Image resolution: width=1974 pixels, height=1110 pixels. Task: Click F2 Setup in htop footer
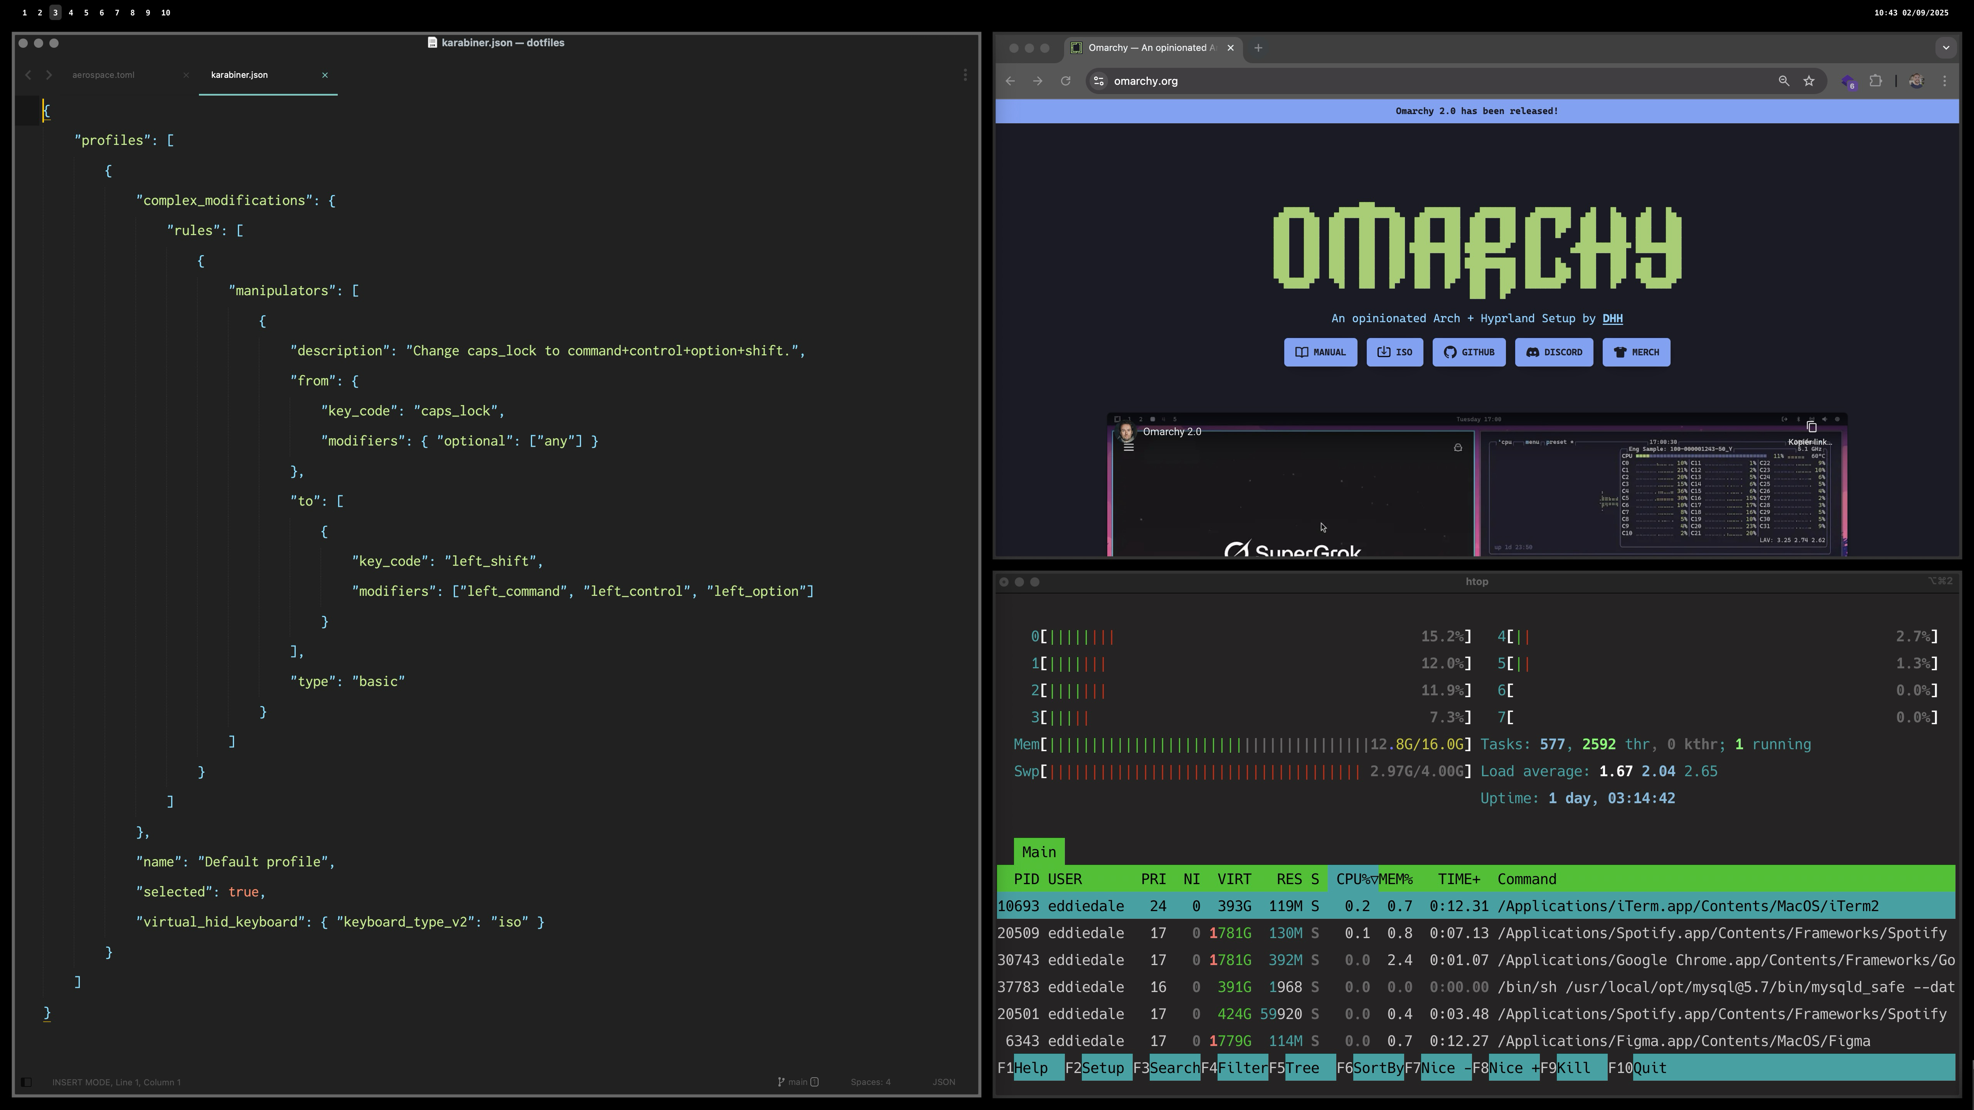click(x=1098, y=1068)
